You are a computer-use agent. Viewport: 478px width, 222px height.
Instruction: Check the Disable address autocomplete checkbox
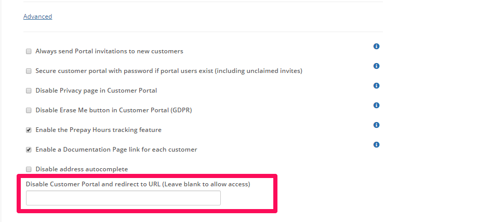click(x=29, y=170)
